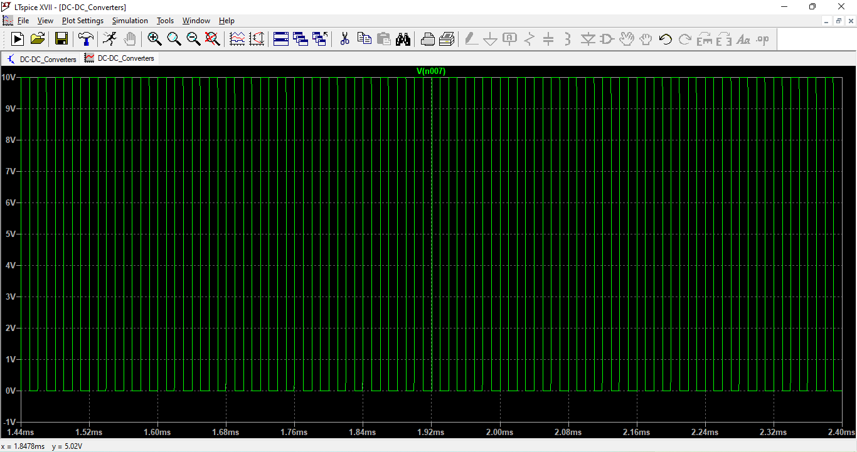Click the Close All Windows icon
The width and height of the screenshot is (857, 452).
pos(320,39)
